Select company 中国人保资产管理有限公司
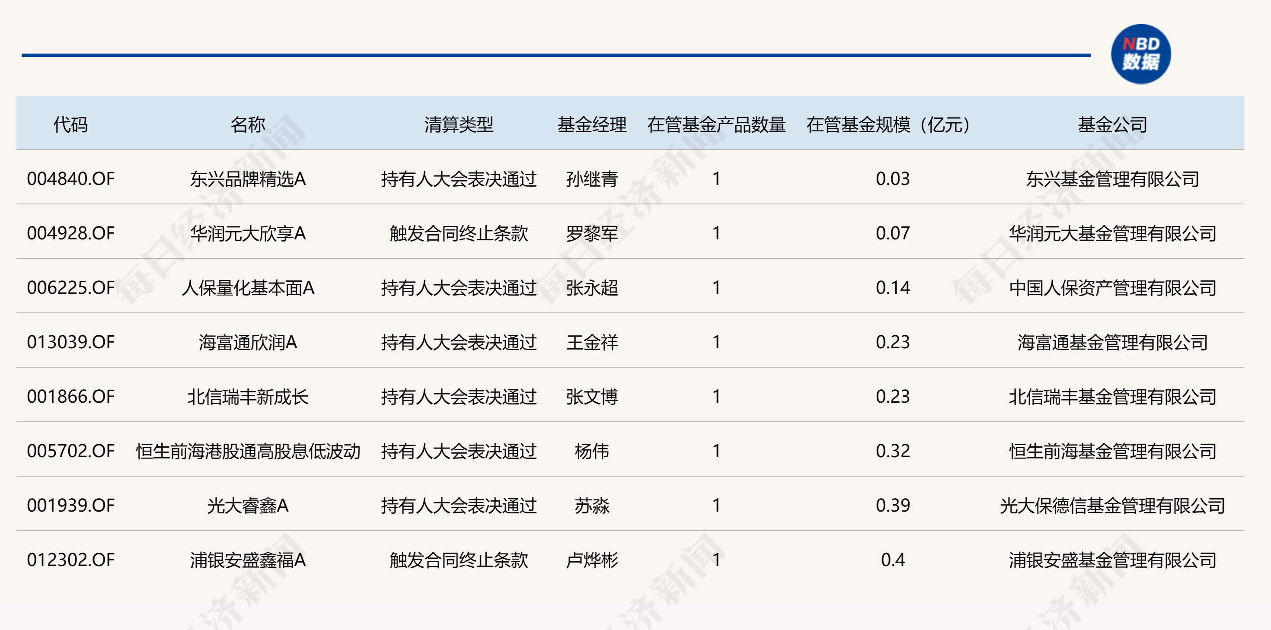Viewport: 1271px width, 630px height. [1113, 288]
